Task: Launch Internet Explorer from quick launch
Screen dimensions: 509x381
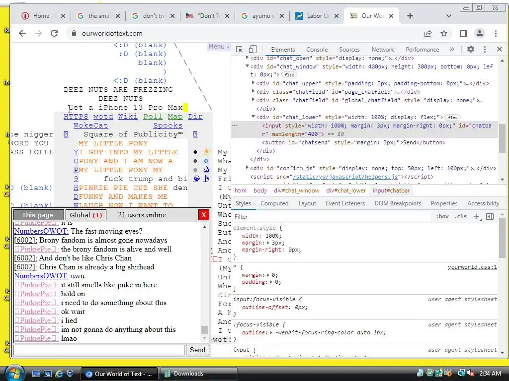Action: 59,374
